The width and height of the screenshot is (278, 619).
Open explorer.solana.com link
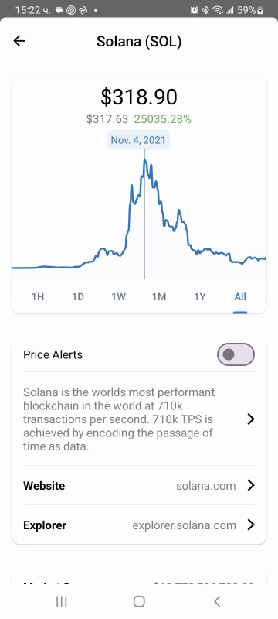(x=185, y=525)
